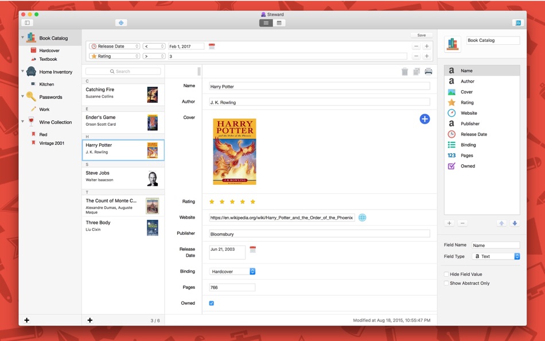
Task: Collapse the Home Inventory tree section
Action: [x=22, y=71]
